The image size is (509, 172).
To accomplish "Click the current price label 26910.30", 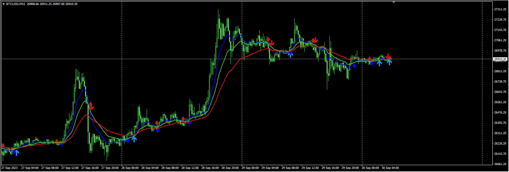I will (500, 59).
